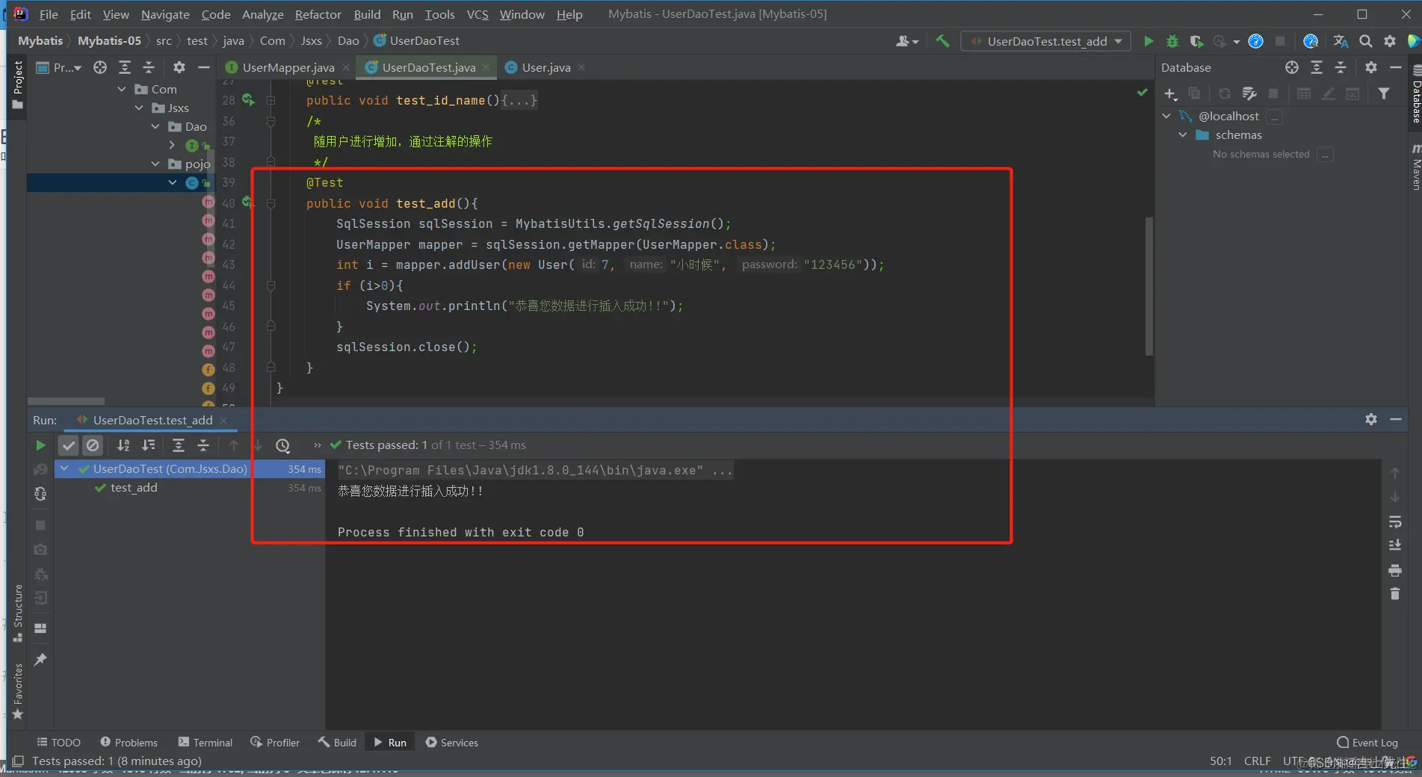
Task: Expand all test results in Run panel
Action: 179,445
